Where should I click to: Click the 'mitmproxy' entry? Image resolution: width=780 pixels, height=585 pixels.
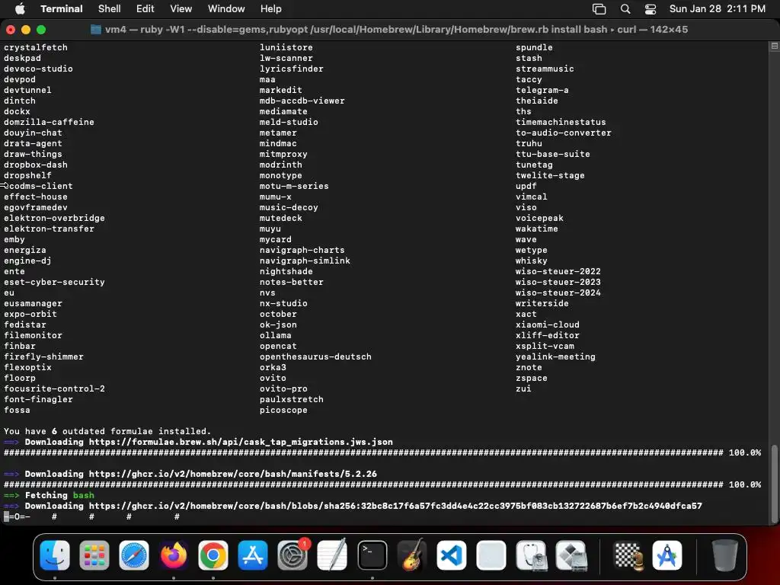click(283, 154)
